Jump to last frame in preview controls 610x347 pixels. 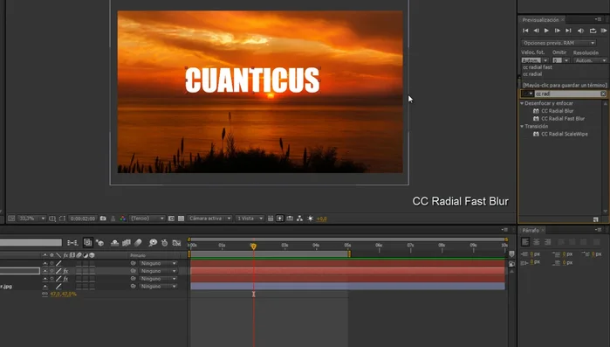click(x=568, y=31)
